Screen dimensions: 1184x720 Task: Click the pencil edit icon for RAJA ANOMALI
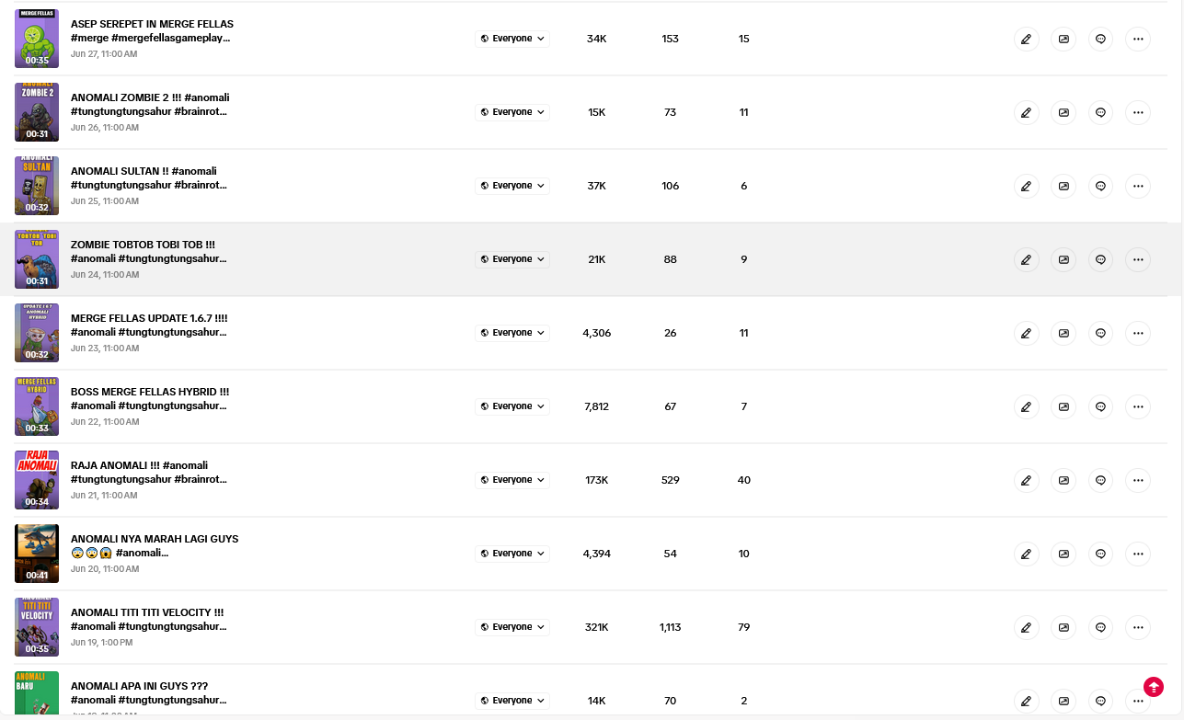[1026, 480]
